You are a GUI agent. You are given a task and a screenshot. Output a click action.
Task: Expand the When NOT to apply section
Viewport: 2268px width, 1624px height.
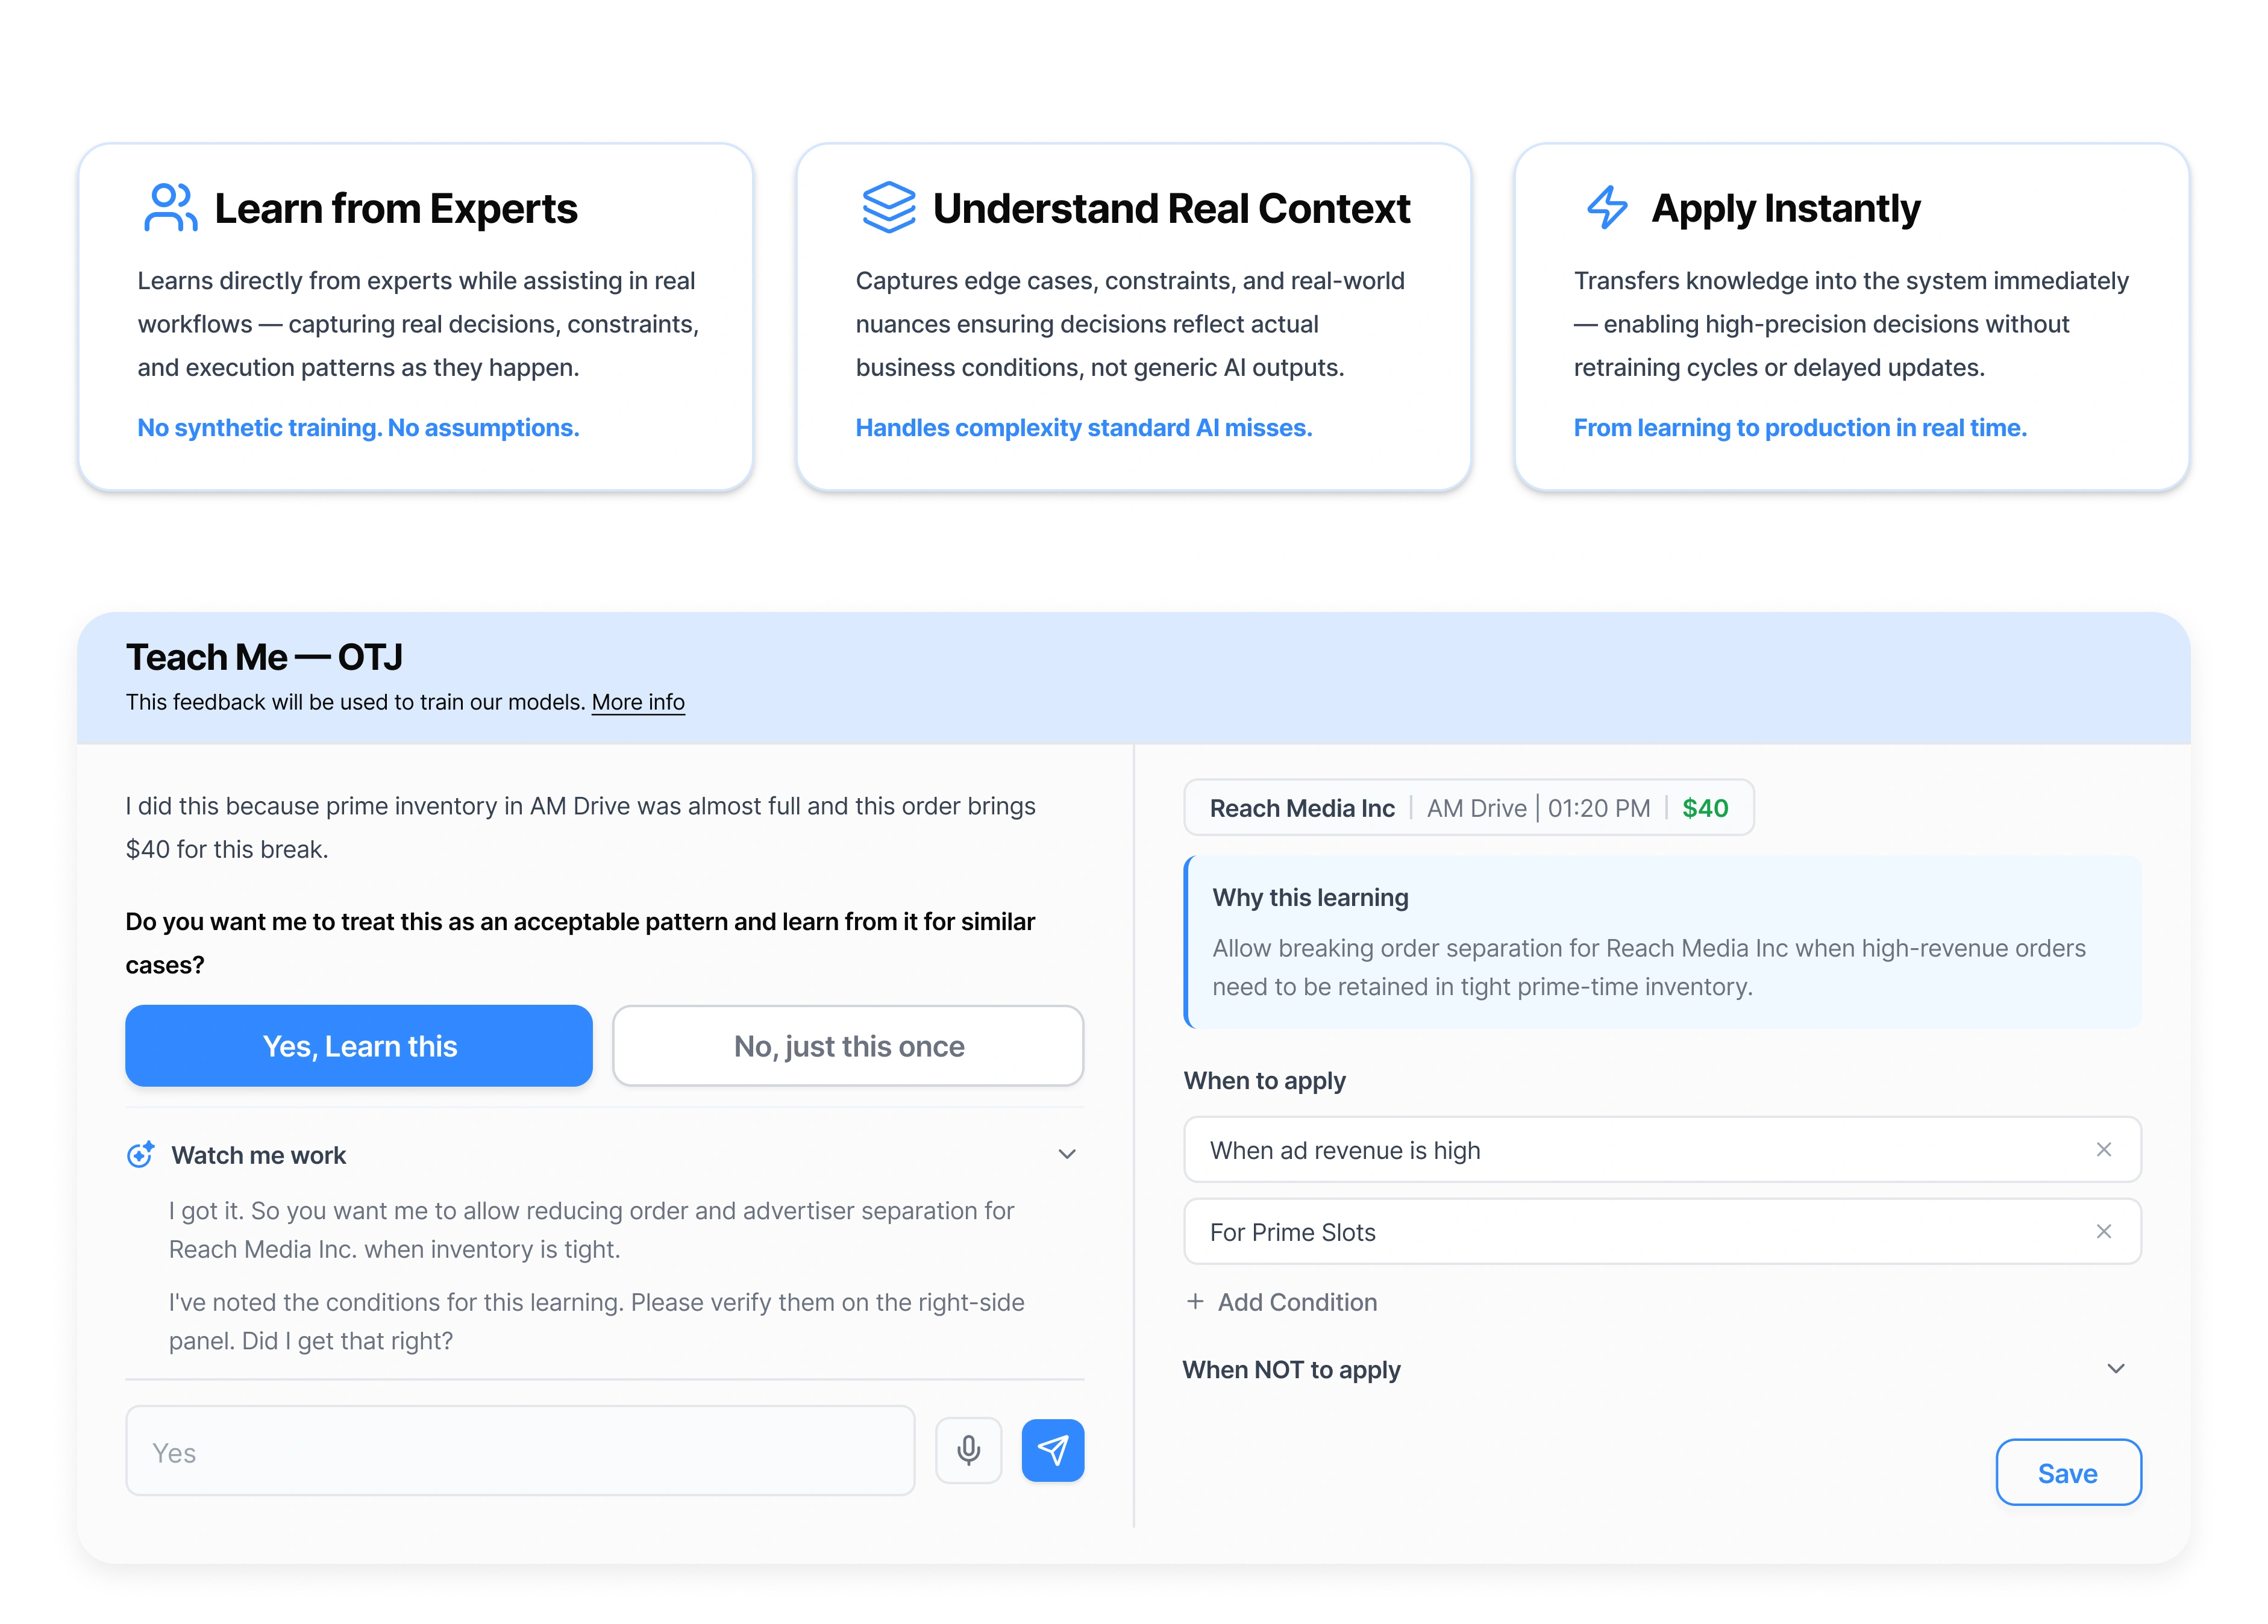(2115, 1368)
